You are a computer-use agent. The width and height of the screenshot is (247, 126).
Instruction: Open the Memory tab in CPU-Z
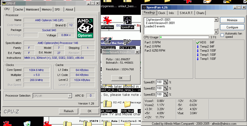pos(47,9)
